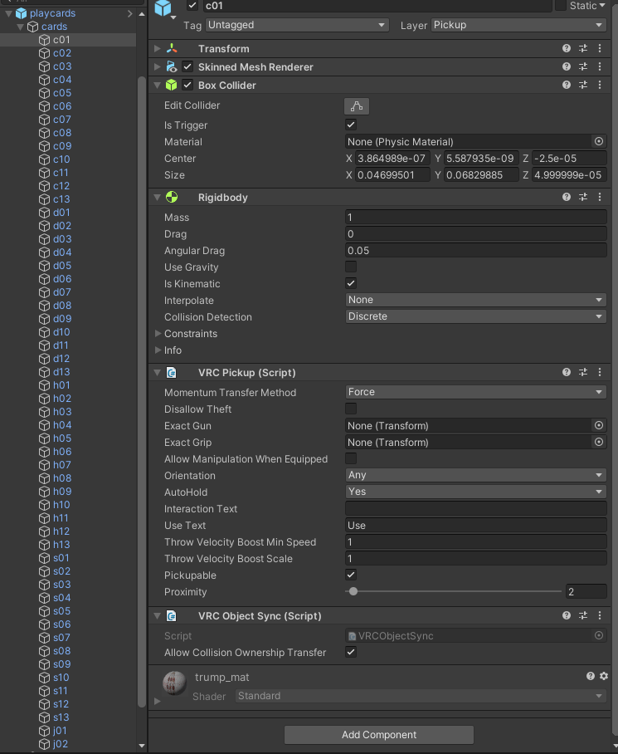Select c05 in the hierarchy
The height and width of the screenshot is (754, 618).
pyautogui.click(x=62, y=93)
